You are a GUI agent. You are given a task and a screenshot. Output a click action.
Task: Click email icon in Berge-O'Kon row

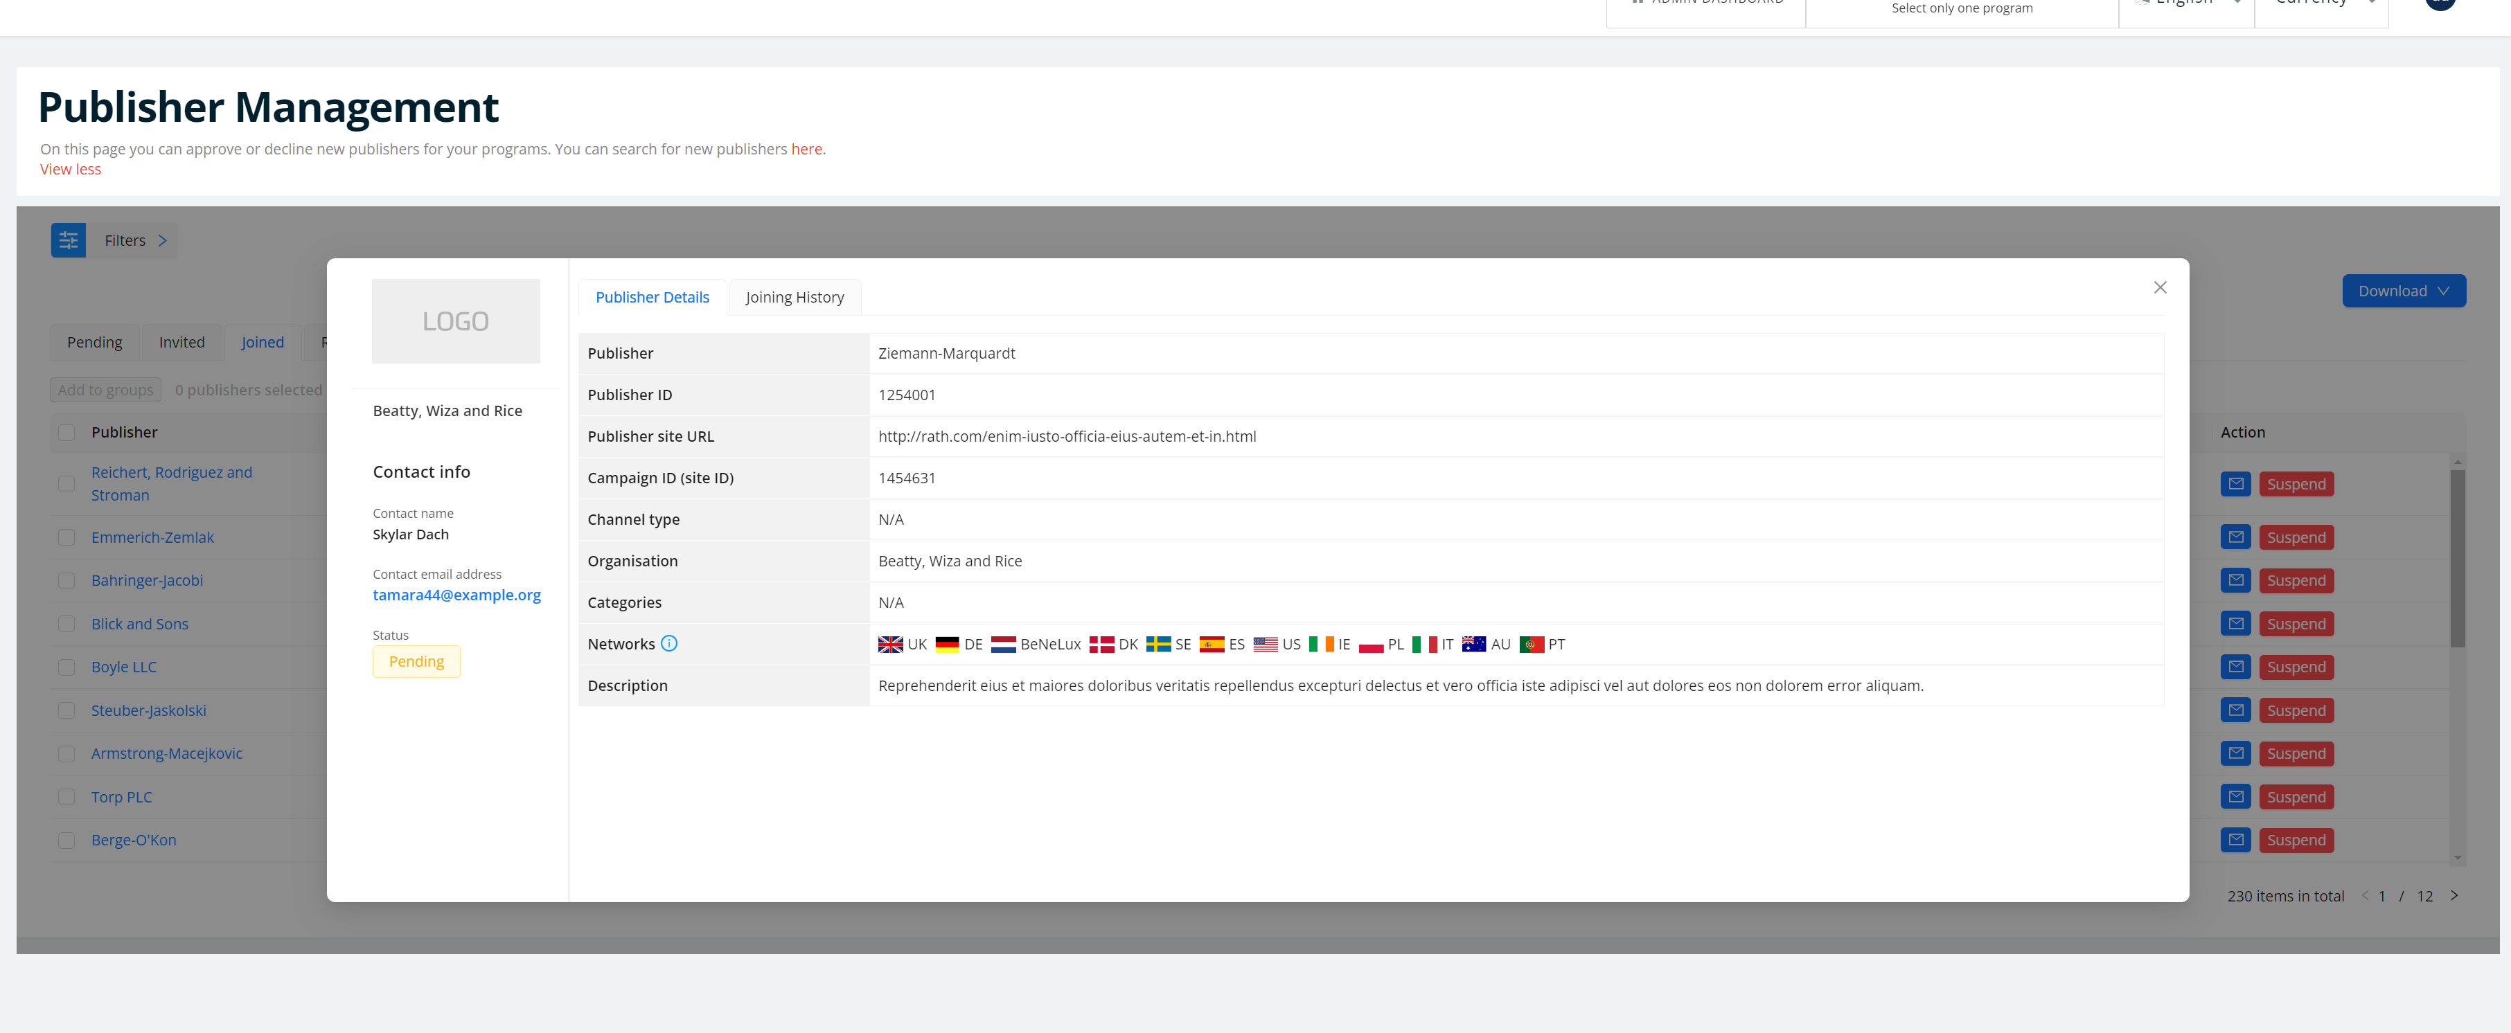[2235, 840]
